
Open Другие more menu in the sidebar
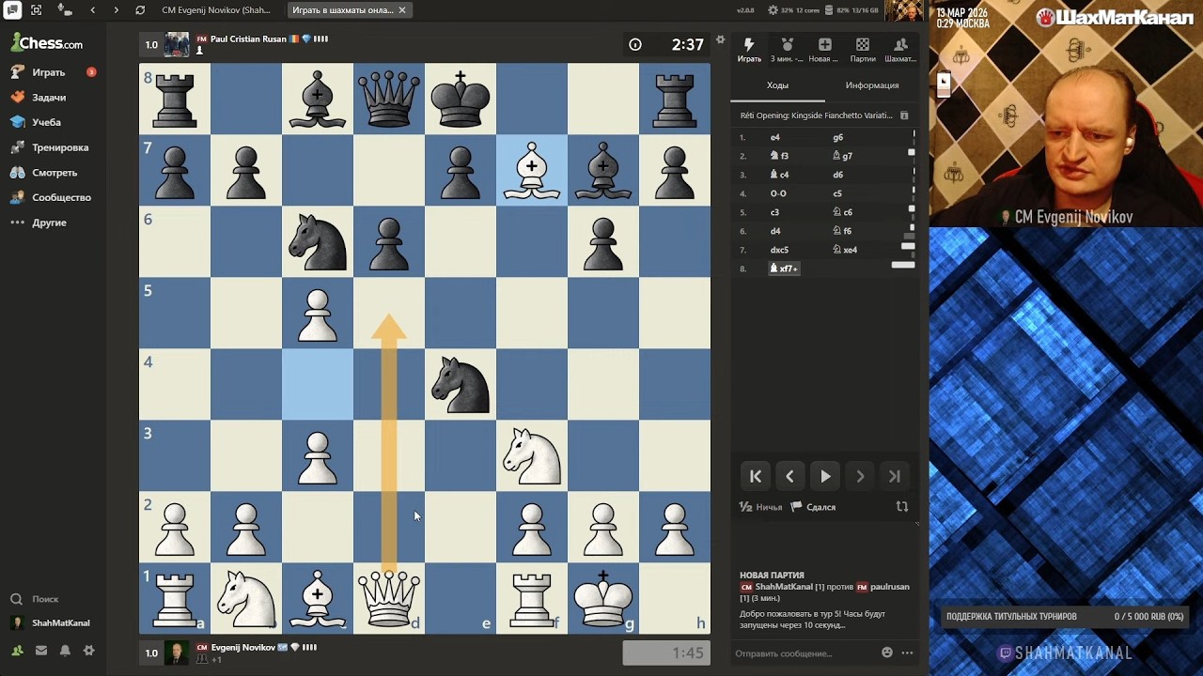point(49,223)
